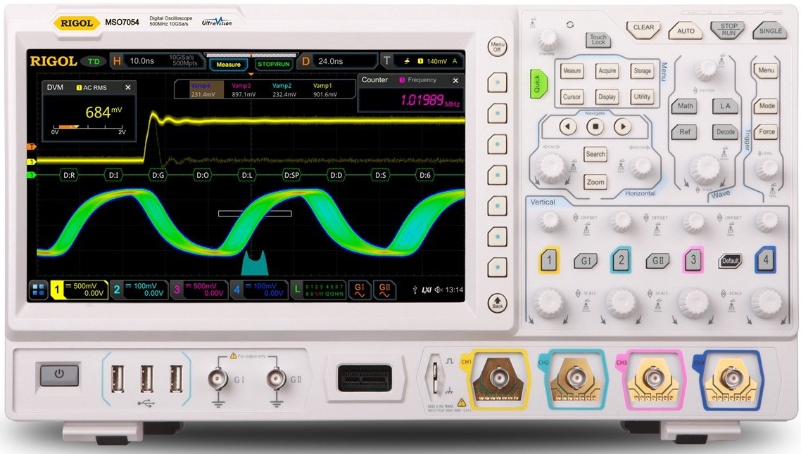Viewport: 801px width, 454px height.
Task: Tap the on-screen GII generator icon
Action: [384, 290]
